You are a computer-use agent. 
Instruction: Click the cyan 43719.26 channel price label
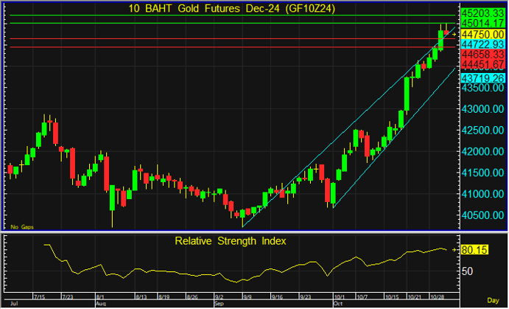click(x=482, y=77)
